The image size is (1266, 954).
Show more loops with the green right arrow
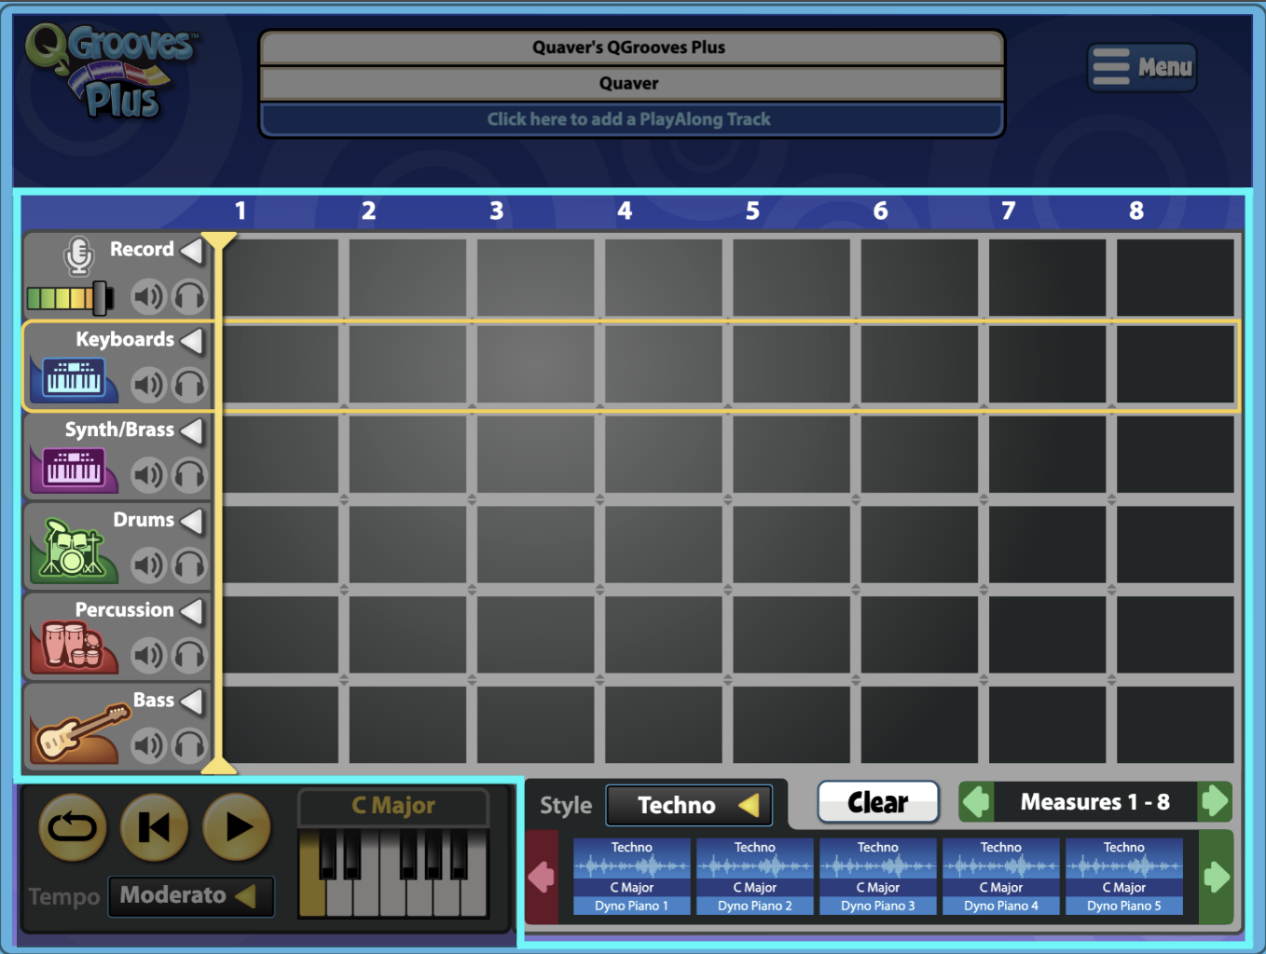(x=1217, y=877)
